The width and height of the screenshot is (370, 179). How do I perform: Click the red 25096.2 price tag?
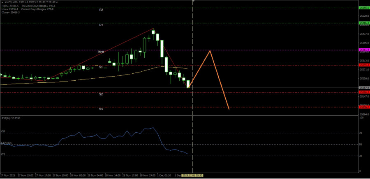point(364,107)
